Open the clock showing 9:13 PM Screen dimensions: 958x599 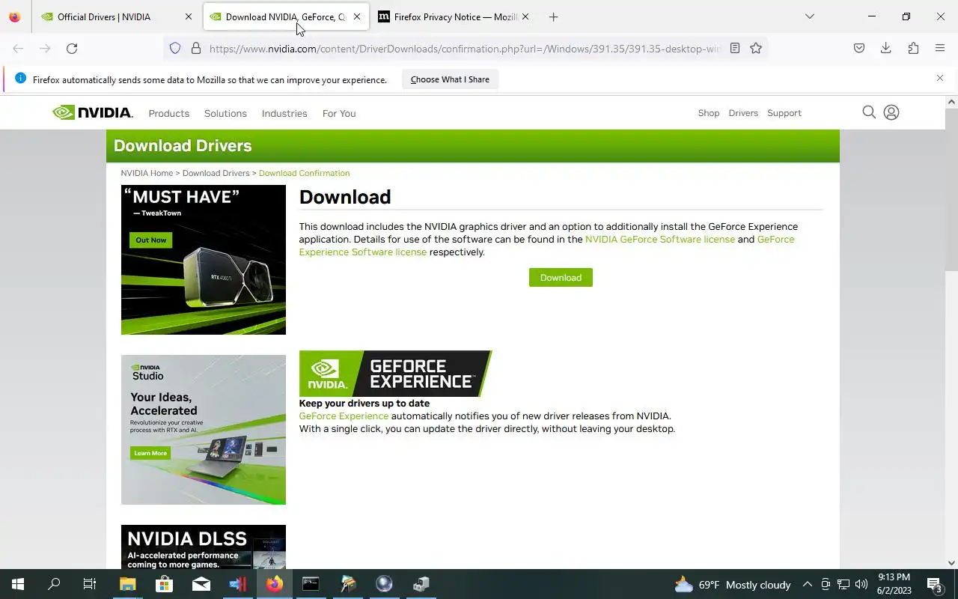(x=894, y=584)
